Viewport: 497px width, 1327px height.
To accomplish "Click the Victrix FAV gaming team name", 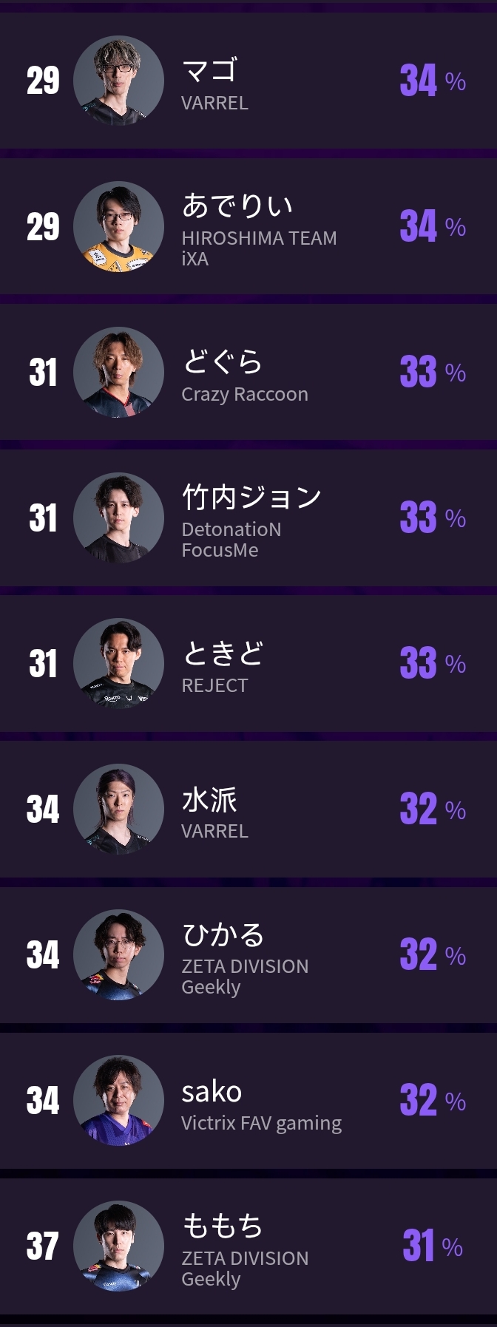I will click(x=261, y=1123).
